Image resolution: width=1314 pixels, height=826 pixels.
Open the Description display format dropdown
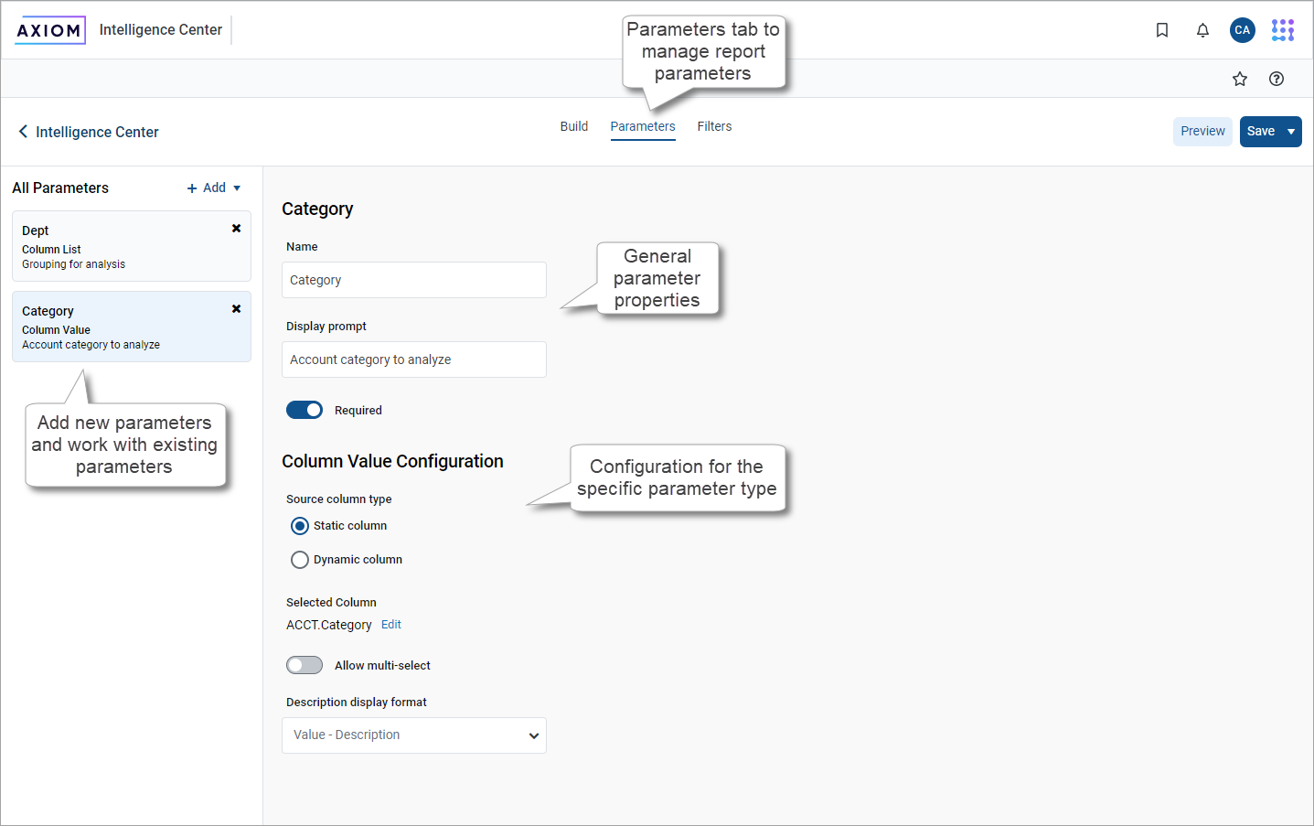413,735
